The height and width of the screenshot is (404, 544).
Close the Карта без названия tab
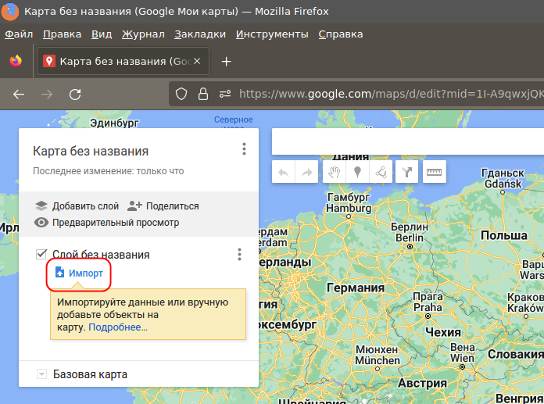click(x=197, y=61)
